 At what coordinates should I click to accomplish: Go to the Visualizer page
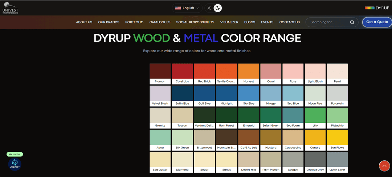click(x=229, y=22)
